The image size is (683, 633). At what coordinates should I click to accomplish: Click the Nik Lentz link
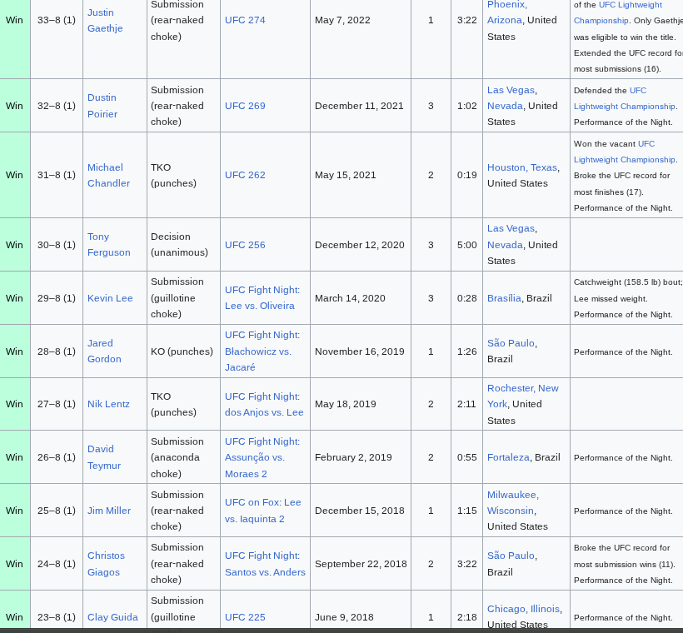tap(108, 404)
